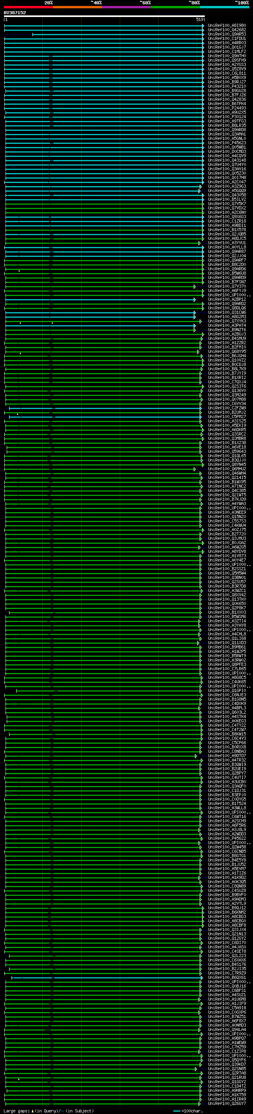The height and width of the screenshot is (1114, 253).
Task: Select the UniRef100_P30124 entry
Action: 227,117
